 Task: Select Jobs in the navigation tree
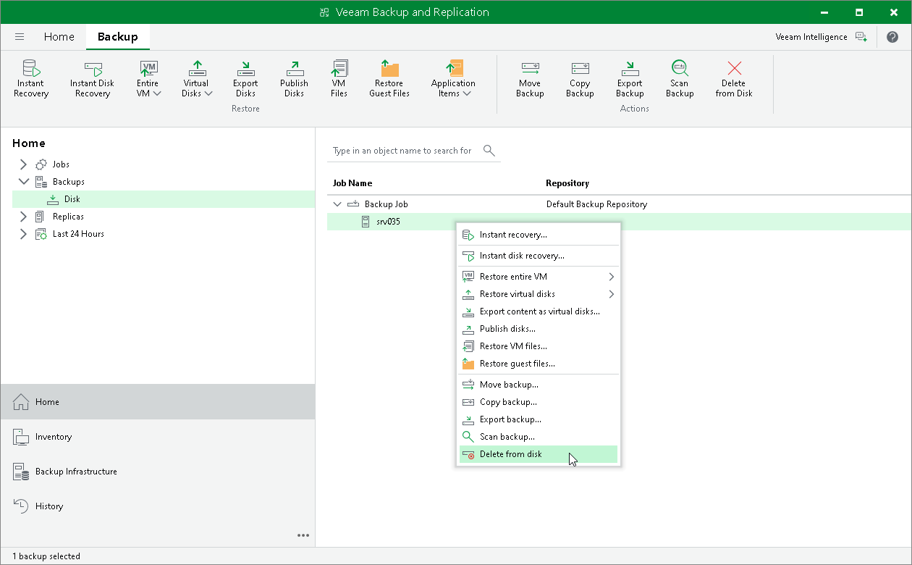[61, 164]
